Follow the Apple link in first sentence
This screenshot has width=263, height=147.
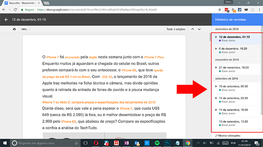[x=93, y=57]
